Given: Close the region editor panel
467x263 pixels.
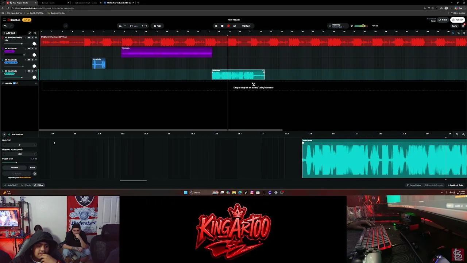Looking at the screenshot, I should click(4, 134).
